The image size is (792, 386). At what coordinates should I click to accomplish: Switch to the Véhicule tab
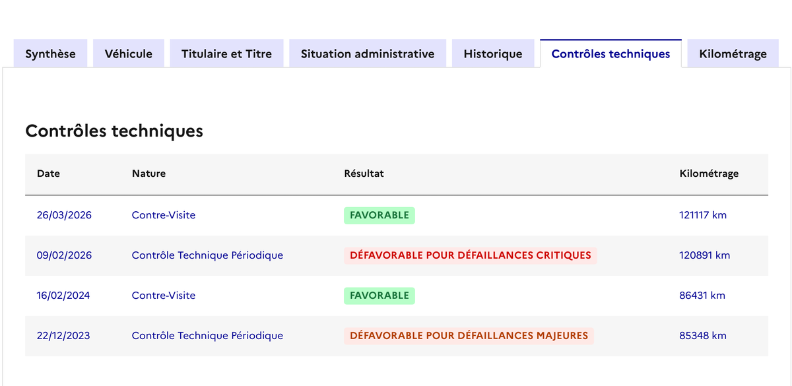[128, 54]
